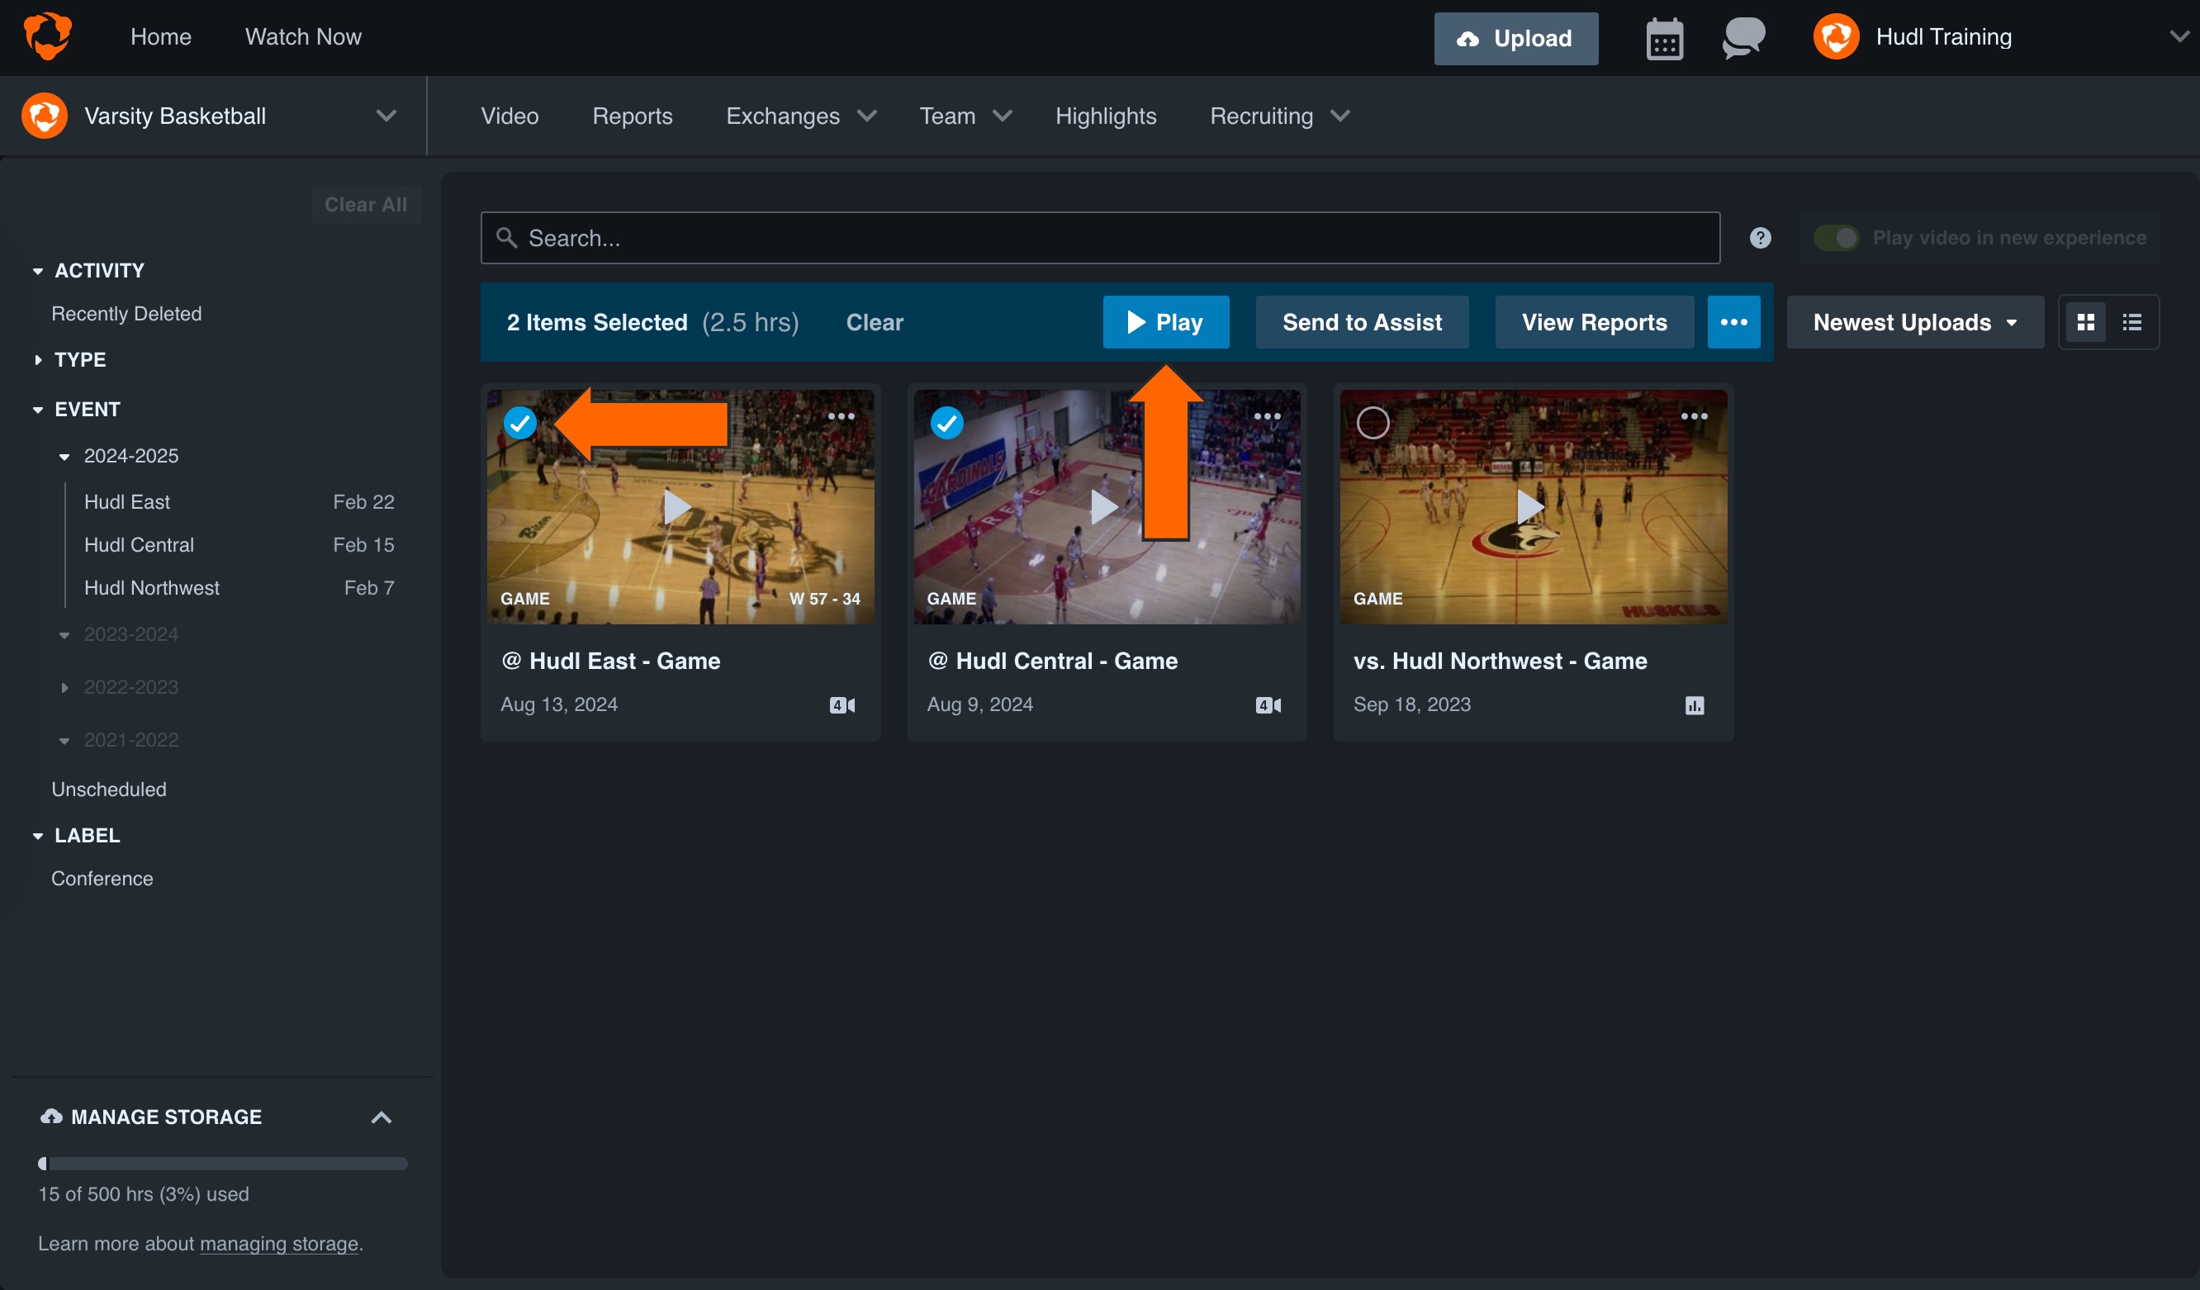2200x1290 pixels.
Task: Switch to list view
Action: tap(2133, 321)
